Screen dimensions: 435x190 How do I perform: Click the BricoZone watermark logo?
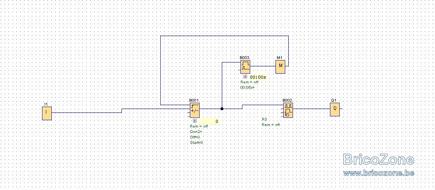(379, 160)
